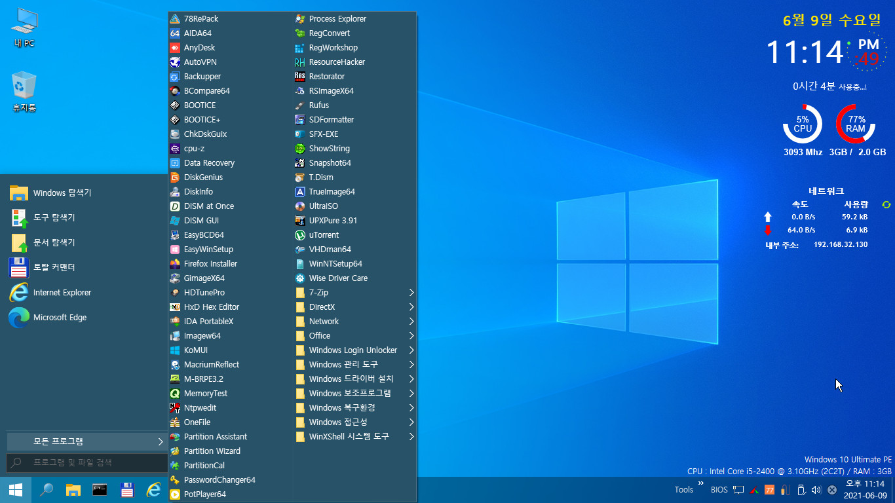Open HxD Hex Editor
This screenshot has height=503, width=895.
point(229,307)
